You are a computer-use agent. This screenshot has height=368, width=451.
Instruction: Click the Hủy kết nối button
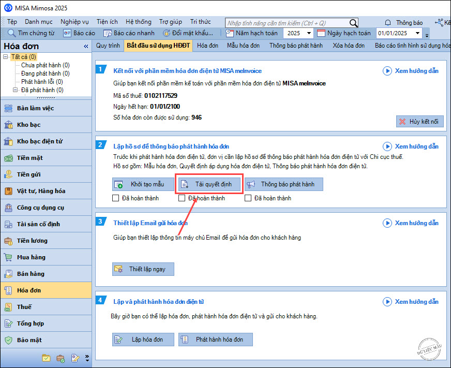pyautogui.click(x=419, y=122)
